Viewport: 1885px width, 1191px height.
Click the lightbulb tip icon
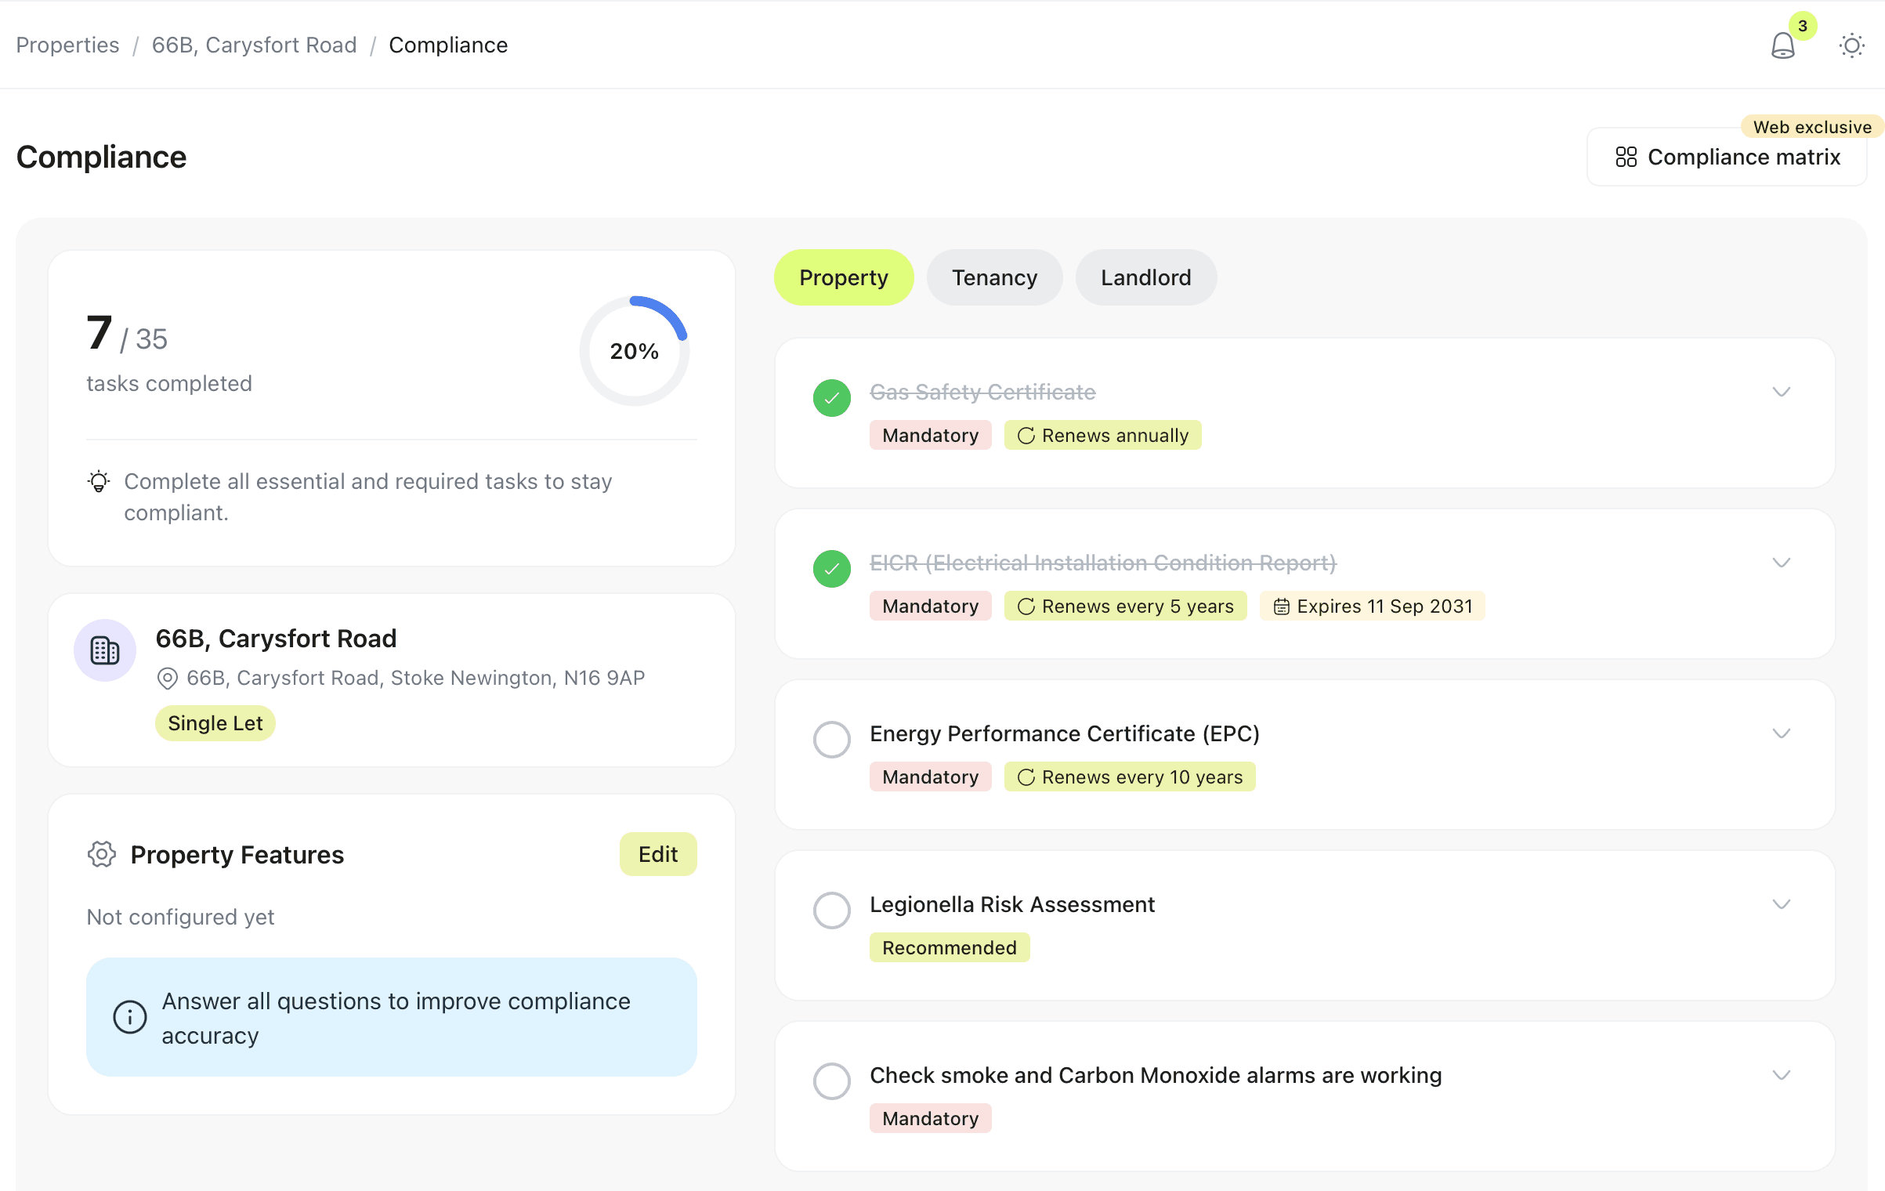[x=99, y=481]
